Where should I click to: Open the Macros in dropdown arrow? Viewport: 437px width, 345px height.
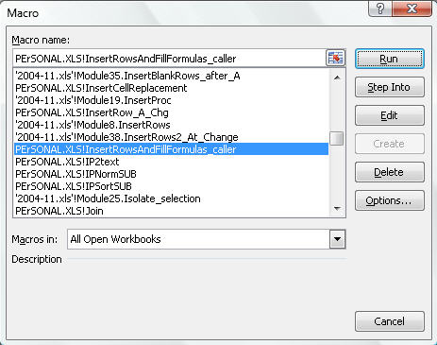(337, 239)
